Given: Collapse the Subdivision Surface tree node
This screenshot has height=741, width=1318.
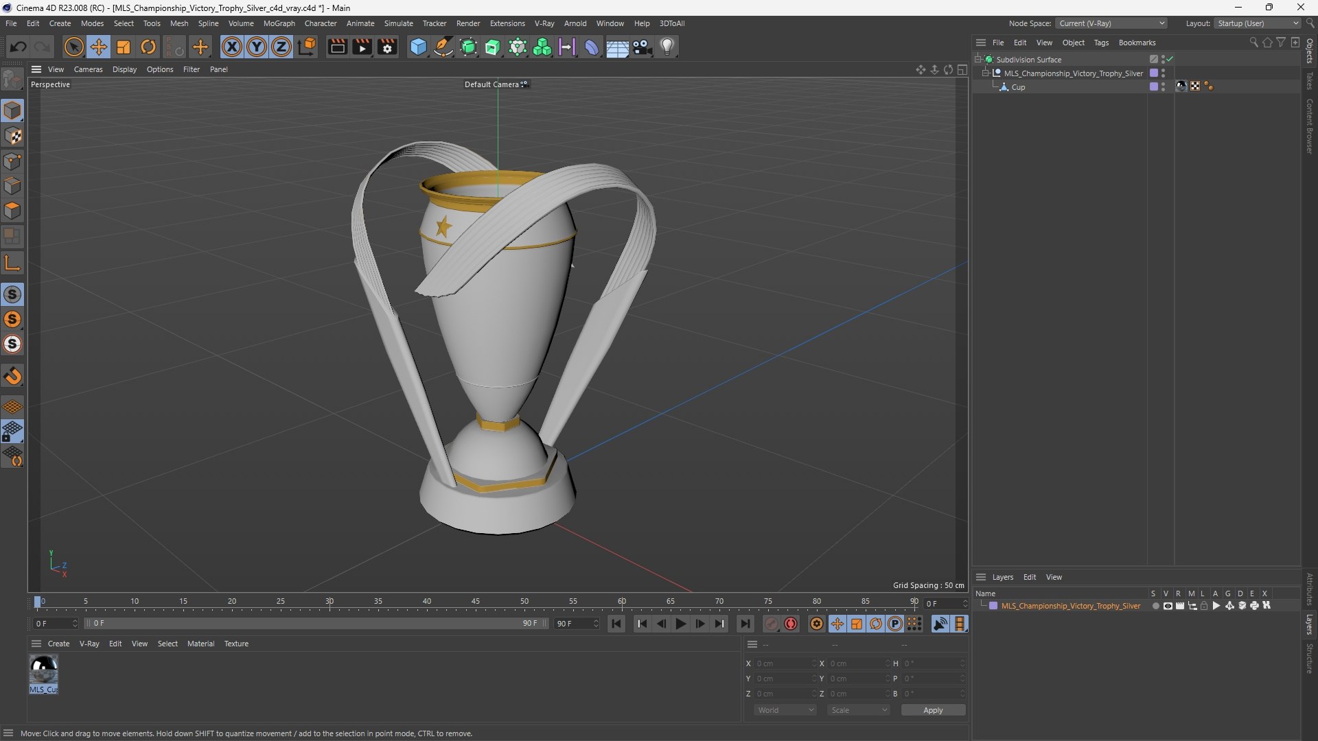Looking at the screenshot, I should 978,60.
